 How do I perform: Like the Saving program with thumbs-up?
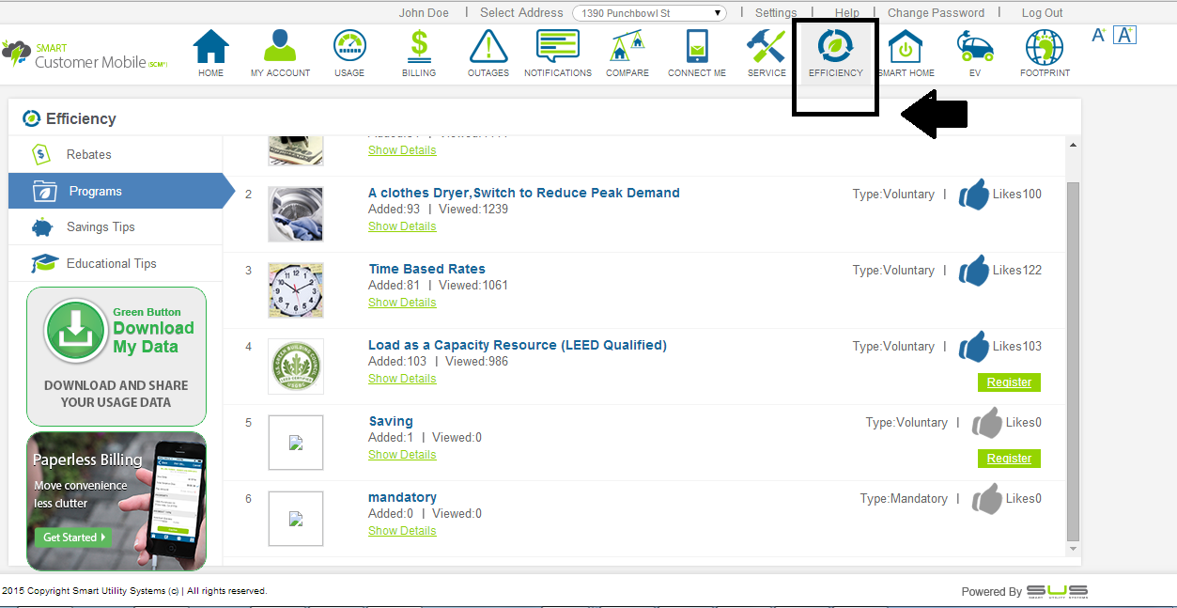(x=986, y=423)
